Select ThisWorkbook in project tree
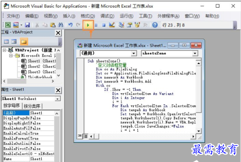This screenshot has height=162, width=241. point(37,77)
